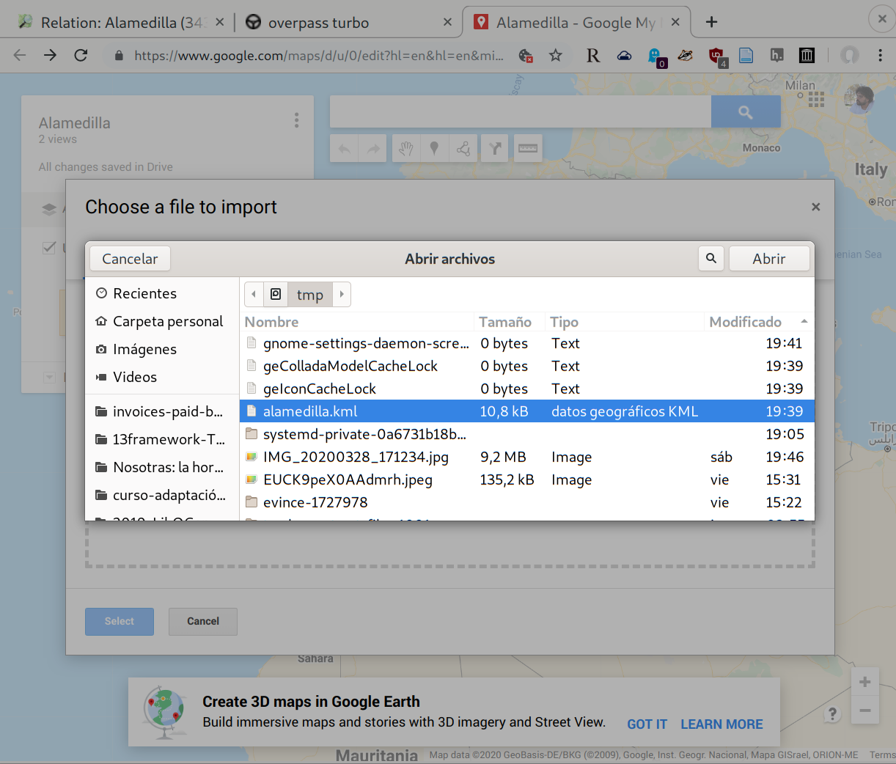Sort files by the Nombre column header
This screenshot has height=764, width=896.
pyautogui.click(x=358, y=321)
